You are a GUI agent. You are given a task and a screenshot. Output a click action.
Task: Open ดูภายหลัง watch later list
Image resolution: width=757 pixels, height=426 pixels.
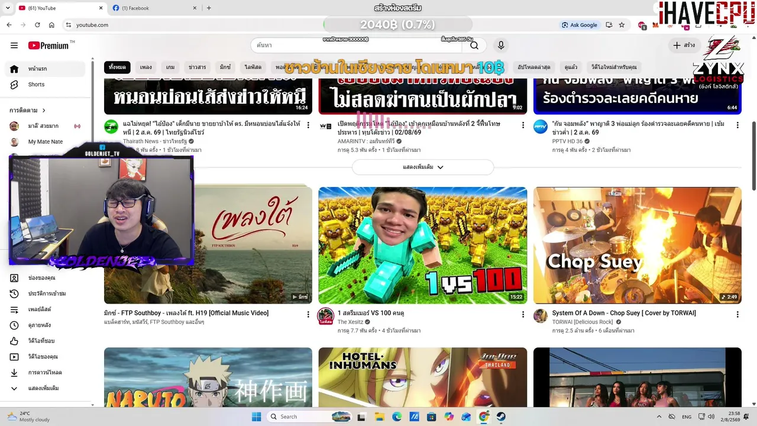(x=45, y=325)
